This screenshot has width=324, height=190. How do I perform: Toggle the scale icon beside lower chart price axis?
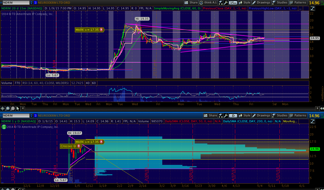click(x=312, y=121)
